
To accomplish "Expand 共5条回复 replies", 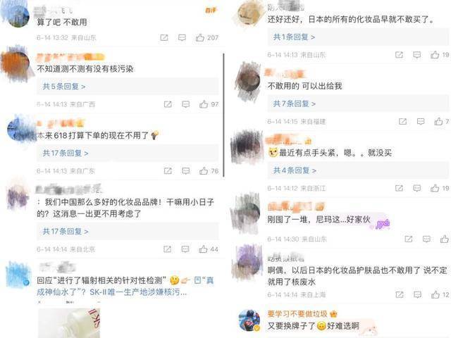I will (64, 86).
